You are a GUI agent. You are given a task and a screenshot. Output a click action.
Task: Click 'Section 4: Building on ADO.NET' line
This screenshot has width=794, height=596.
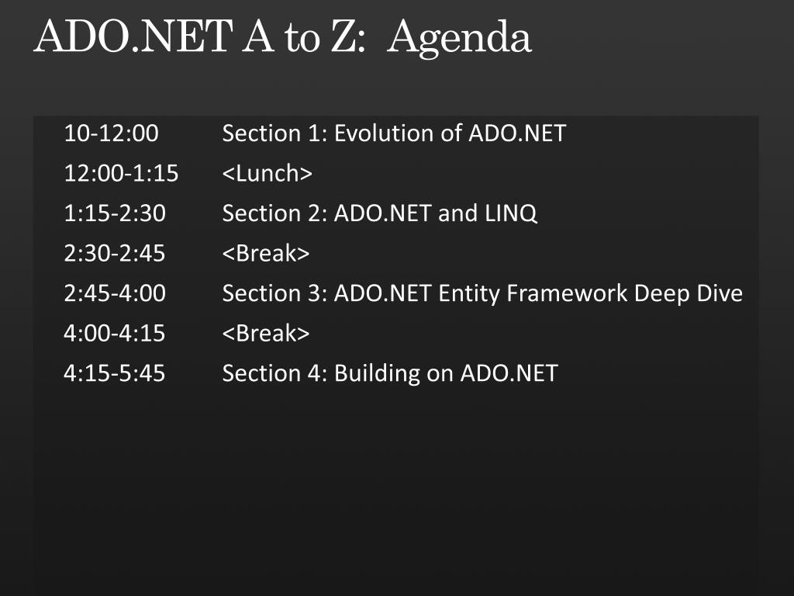pos(391,373)
